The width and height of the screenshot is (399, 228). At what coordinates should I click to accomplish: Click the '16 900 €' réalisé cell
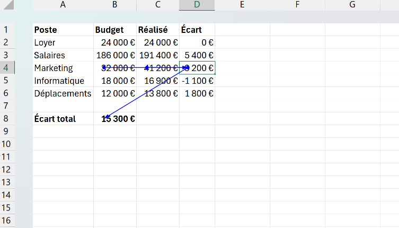(x=158, y=81)
